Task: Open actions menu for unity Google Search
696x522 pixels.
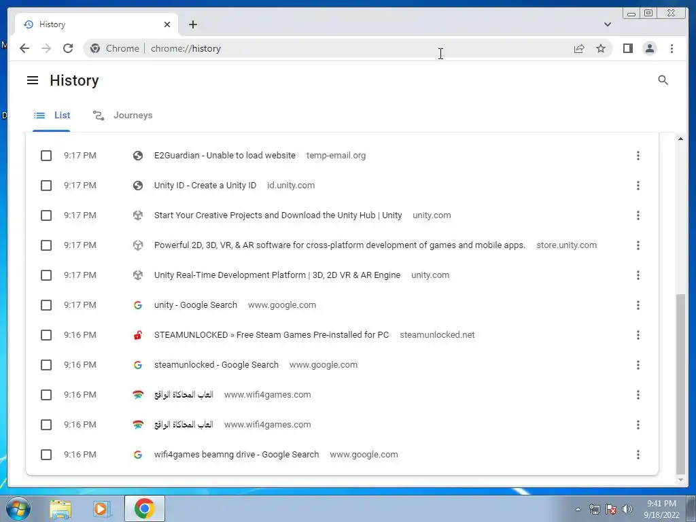Action: coord(638,305)
